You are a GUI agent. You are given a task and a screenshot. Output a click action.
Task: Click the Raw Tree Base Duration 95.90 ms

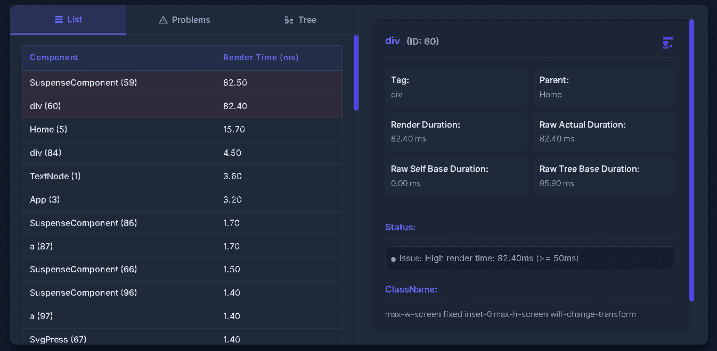557,183
